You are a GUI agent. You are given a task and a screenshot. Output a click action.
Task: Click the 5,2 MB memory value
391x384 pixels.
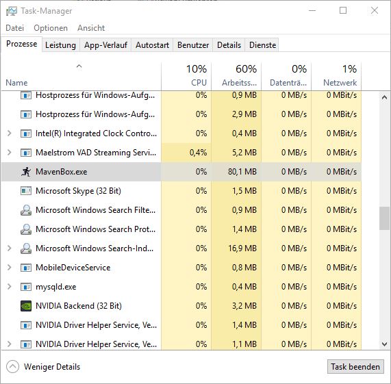point(244,153)
